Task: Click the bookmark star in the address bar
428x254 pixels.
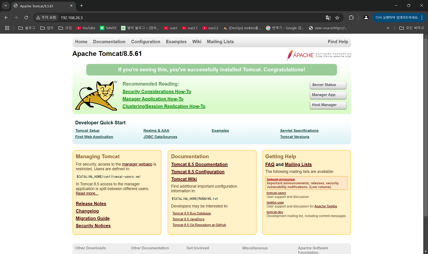Action: [337, 17]
